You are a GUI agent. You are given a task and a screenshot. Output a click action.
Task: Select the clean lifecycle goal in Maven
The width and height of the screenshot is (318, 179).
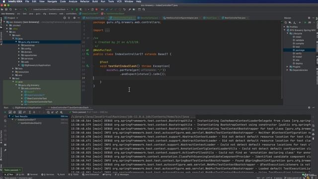click(x=298, y=37)
